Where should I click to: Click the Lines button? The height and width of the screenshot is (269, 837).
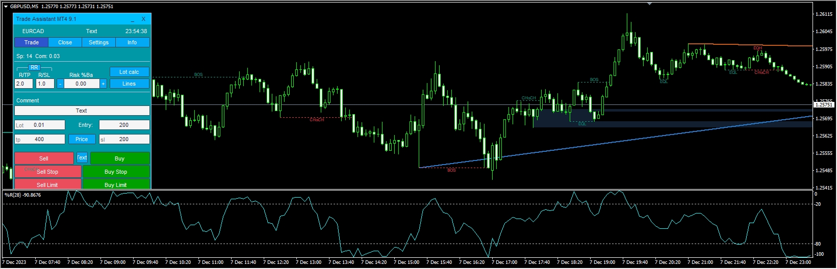click(x=129, y=84)
